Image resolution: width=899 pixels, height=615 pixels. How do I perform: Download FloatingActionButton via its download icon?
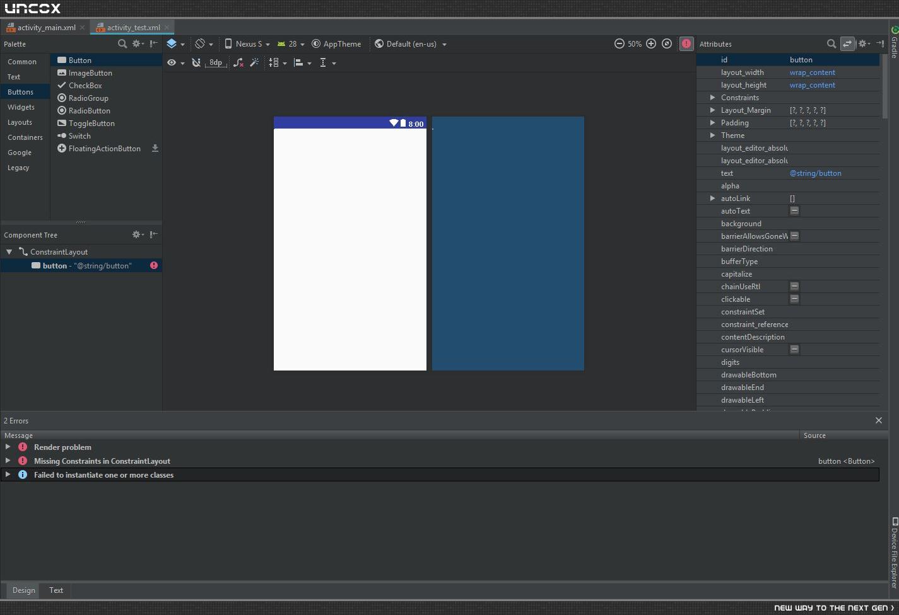click(155, 148)
